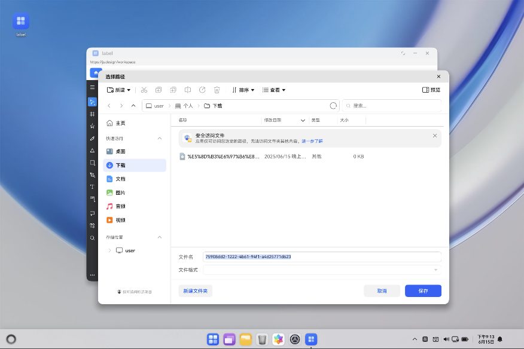Click the paste icon in dialog toolbar

pyautogui.click(x=173, y=90)
